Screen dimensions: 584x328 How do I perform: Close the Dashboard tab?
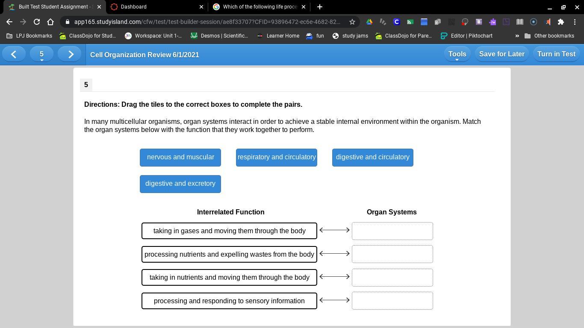(201, 7)
